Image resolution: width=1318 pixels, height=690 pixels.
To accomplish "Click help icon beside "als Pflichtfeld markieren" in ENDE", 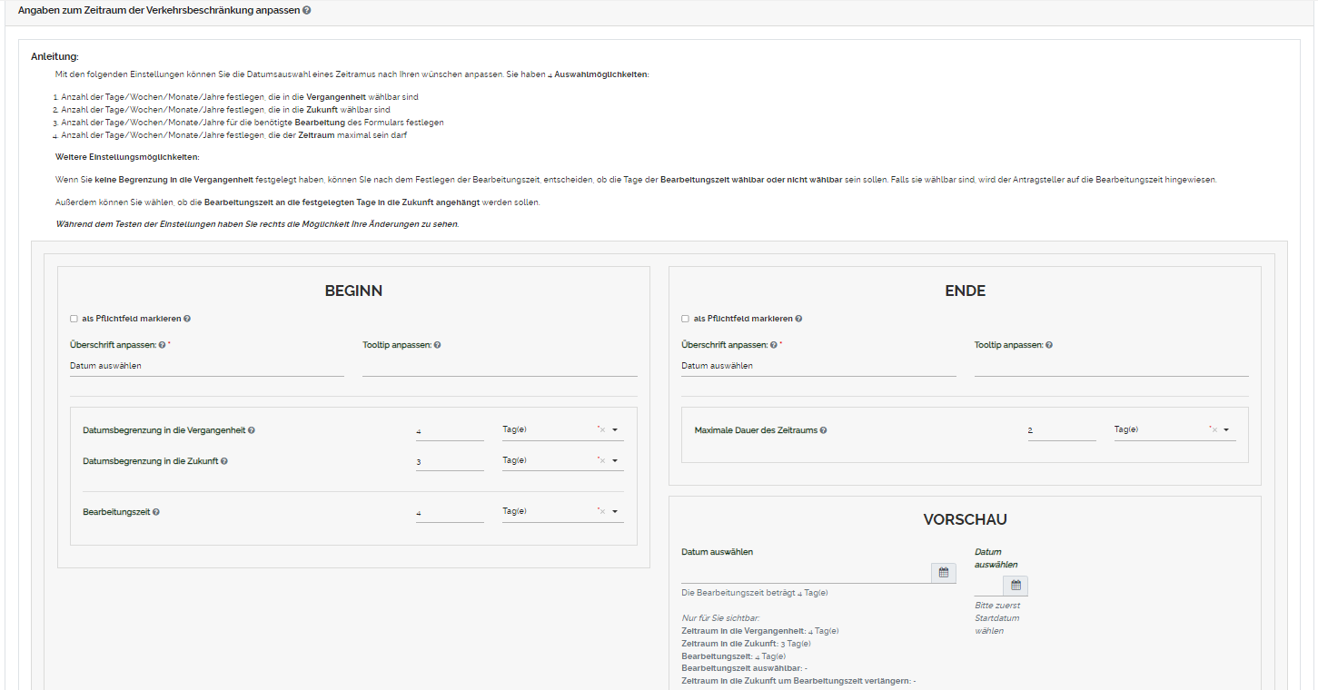I will point(798,318).
